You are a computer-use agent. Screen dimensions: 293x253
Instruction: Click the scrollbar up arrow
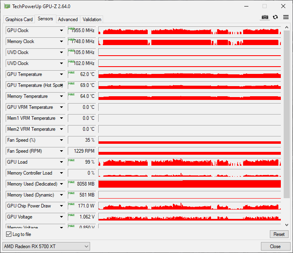click(x=287, y=27)
